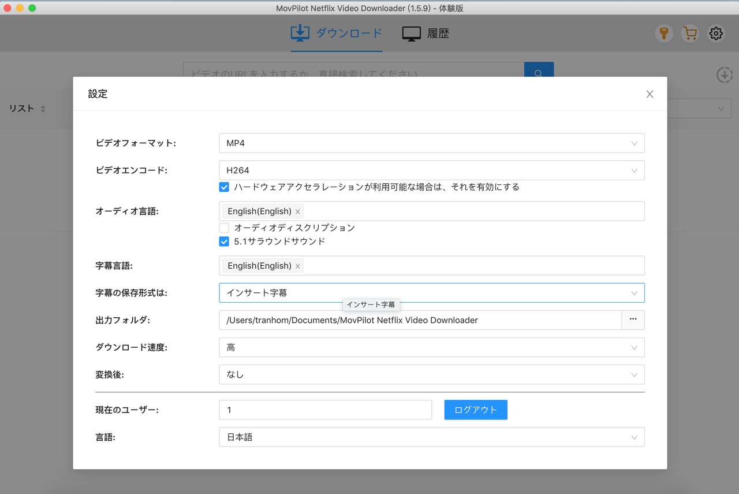This screenshot has height=494, width=739.
Task: Click the 出力フォルダ path field
Action: pos(420,320)
